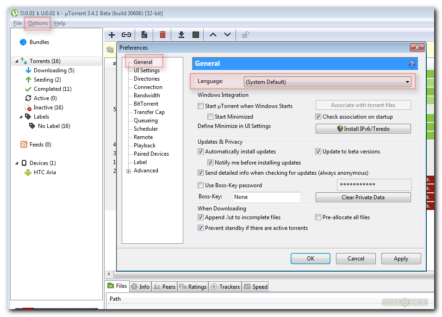Click the Labels tag icon

[x=28, y=117]
